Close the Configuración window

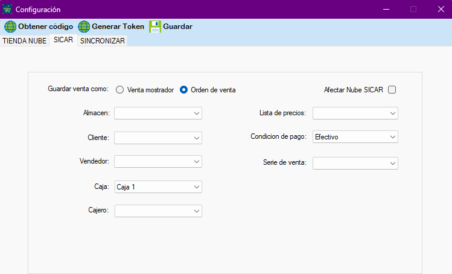[x=441, y=9]
